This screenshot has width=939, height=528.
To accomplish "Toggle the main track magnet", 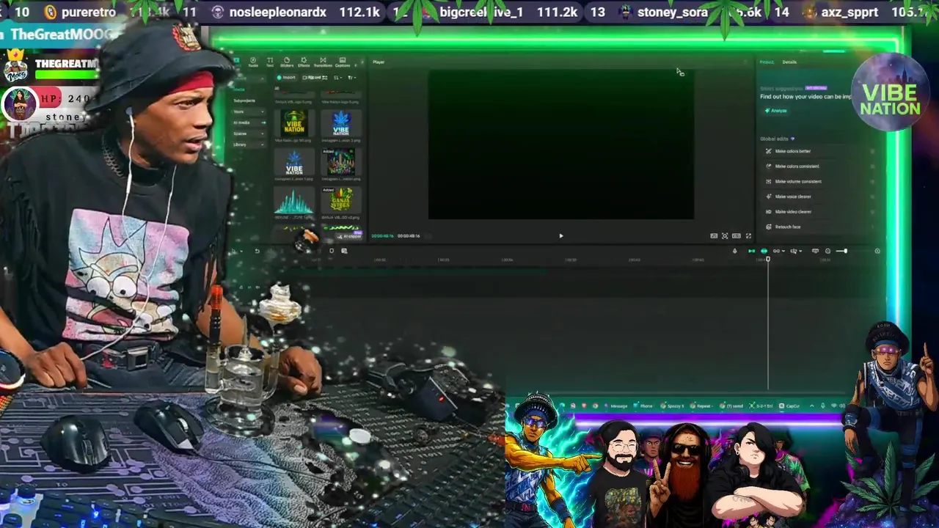I will [x=752, y=251].
